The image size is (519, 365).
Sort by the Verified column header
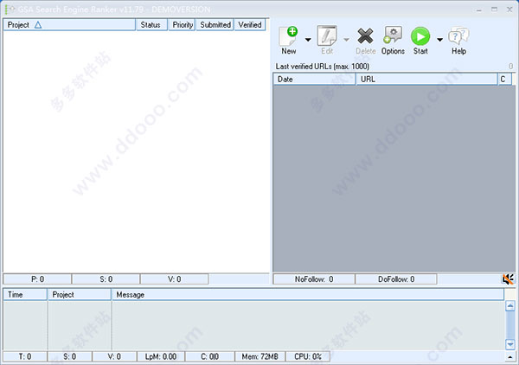tap(250, 25)
